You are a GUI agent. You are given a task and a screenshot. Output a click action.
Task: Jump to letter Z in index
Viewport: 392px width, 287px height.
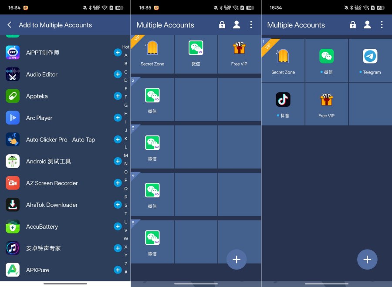[x=126, y=263]
